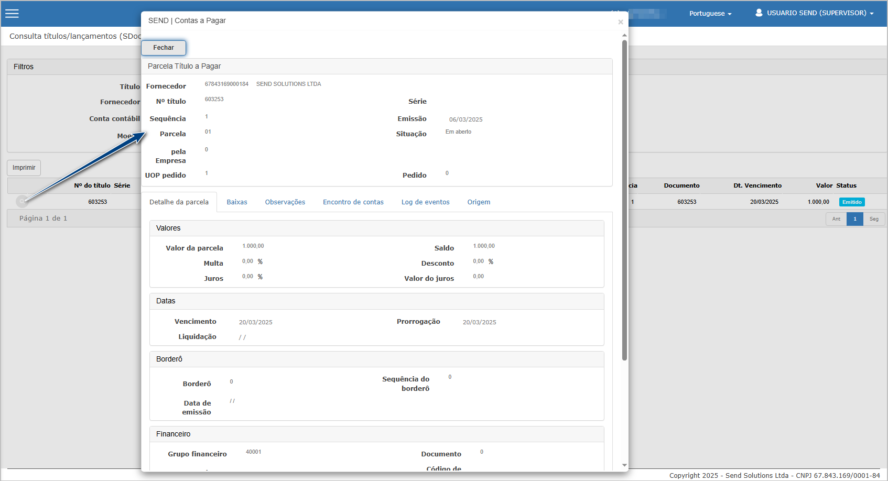Click the Dt. Vencimento column header
Image resolution: width=888 pixels, height=481 pixels.
(757, 185)
